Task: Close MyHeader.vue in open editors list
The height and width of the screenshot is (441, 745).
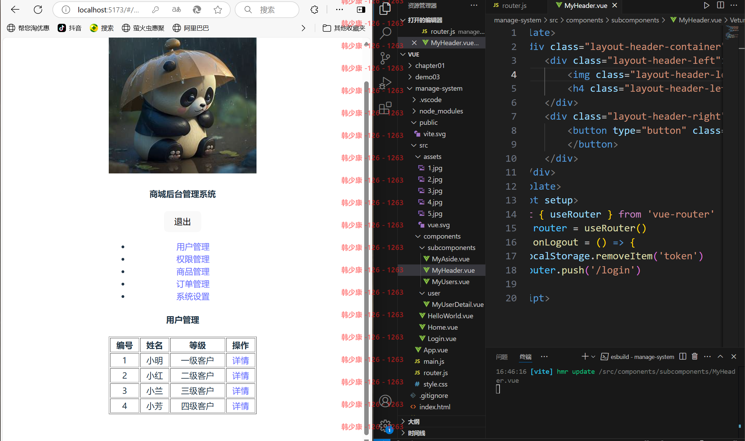Action: [414, 43]
